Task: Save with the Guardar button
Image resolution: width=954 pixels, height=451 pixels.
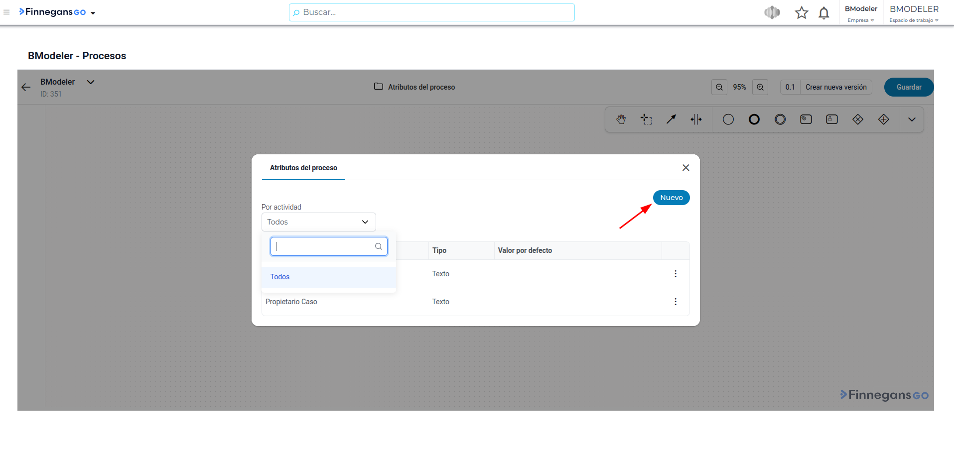Action: click(x=909, y=87)
